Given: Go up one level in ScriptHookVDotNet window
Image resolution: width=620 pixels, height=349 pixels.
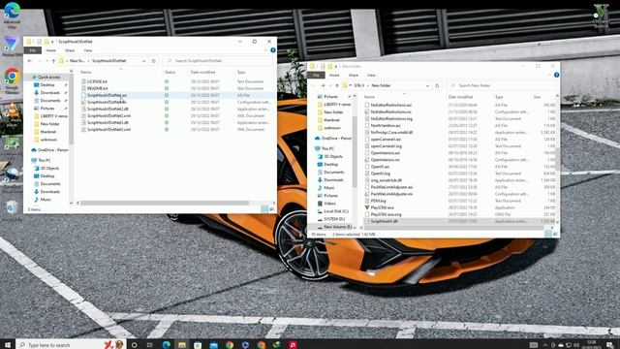Looking at the screenshot, I should pyautogui.click(x=53, y=61).
